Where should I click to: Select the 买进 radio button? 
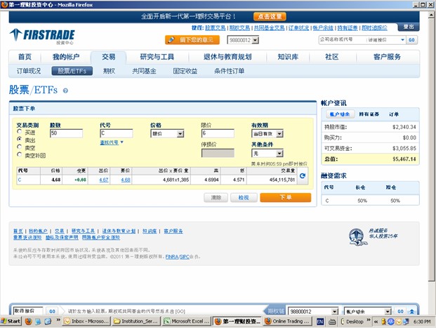20,133
